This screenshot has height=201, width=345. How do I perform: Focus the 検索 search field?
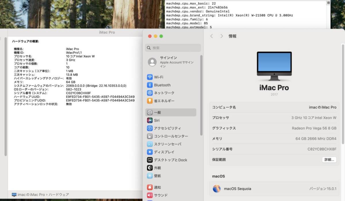[x=173, y=48]
